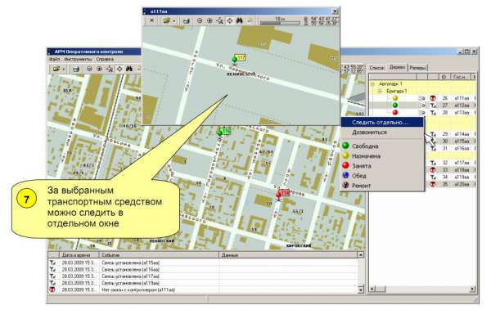Click the map scale slider in a117aa toolbar

click(280, 23)
